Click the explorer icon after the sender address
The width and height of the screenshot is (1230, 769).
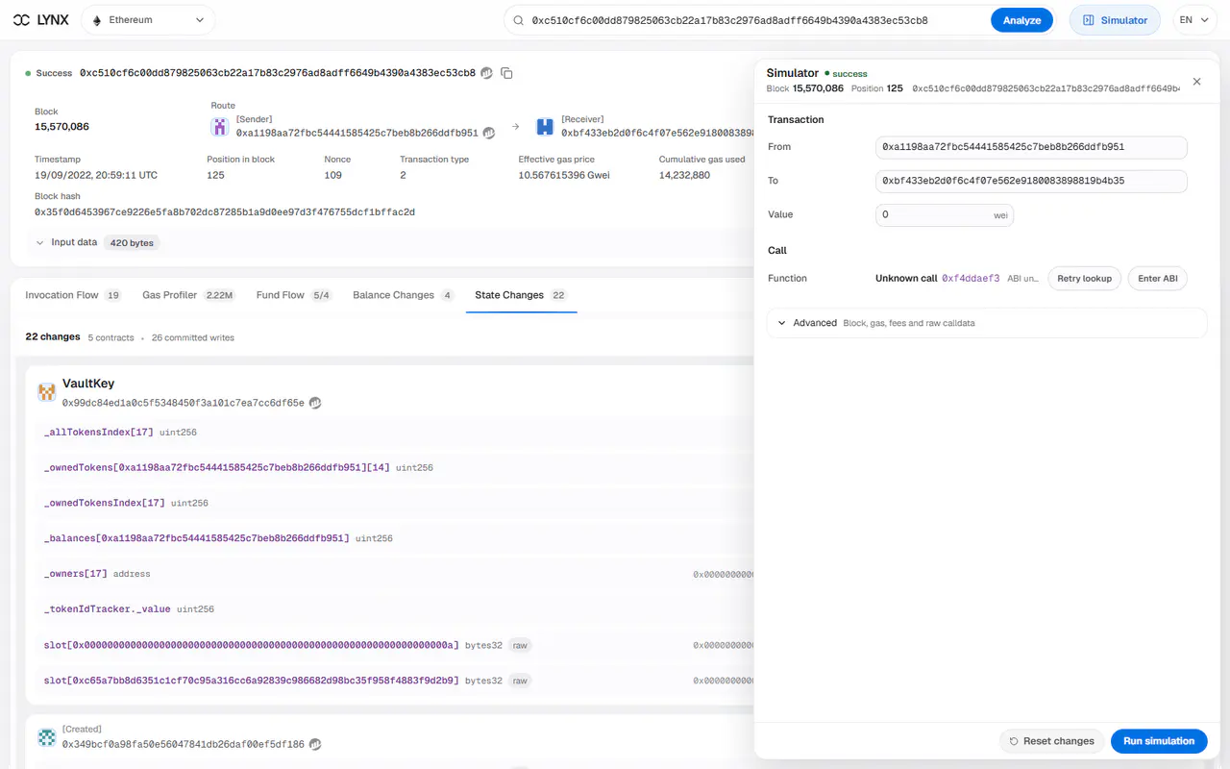(489, 133)
